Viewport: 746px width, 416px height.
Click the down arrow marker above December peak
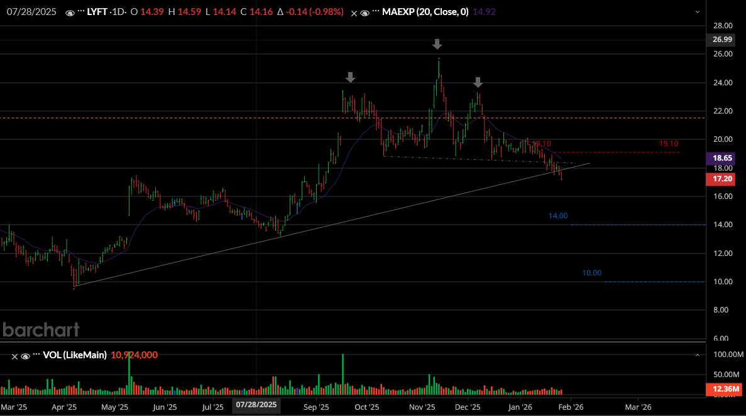click(x=478, y=82)
